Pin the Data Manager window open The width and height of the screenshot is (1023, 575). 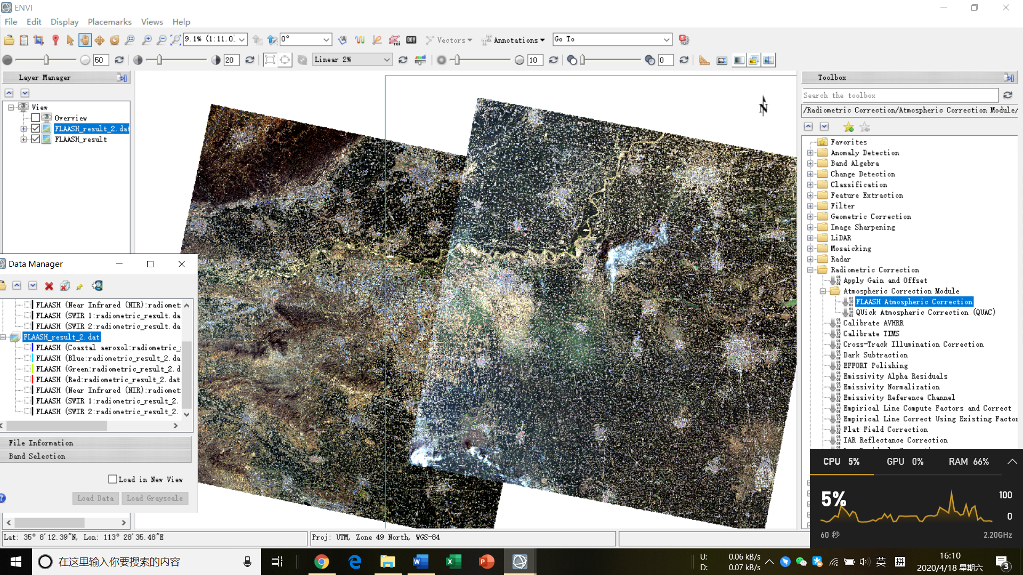click(x=79, y=286)
